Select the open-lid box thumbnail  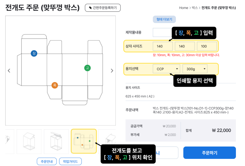pyautogui.click(x=56, y=141)
